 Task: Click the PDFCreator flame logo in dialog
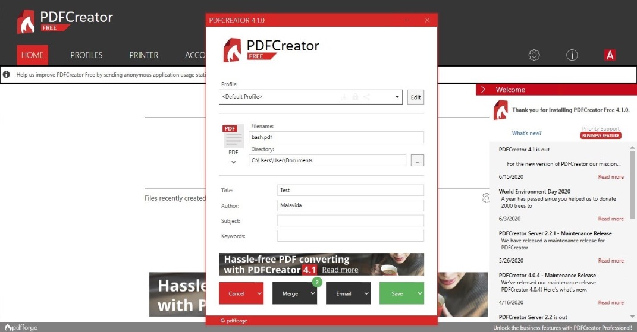[x=232, y=50]
